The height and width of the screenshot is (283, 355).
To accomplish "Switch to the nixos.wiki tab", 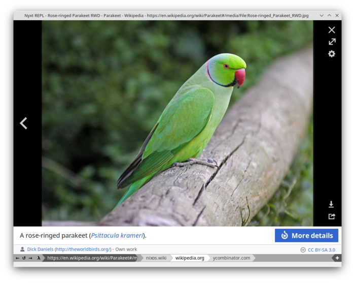I will click(x=156, y=258).
